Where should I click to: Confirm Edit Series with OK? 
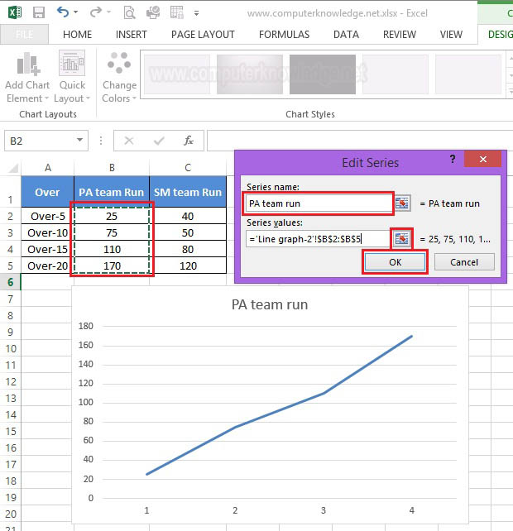click(395, 262)
